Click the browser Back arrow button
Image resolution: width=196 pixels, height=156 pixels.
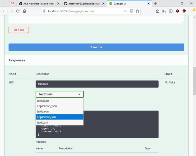click(x=4, y=11)
